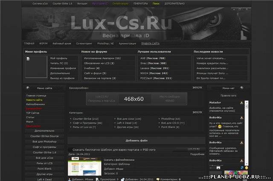Click the icon before Добавлен: 24.04.2011
273x181 pixels.
(123, 179)
